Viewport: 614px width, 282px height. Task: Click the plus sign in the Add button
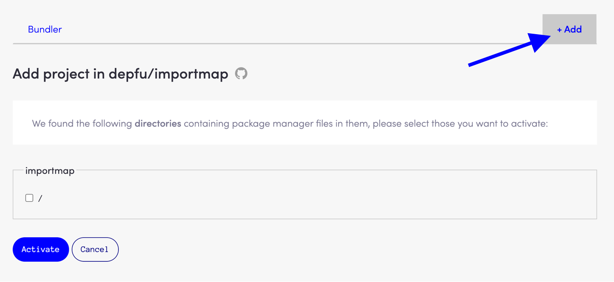(x=559, y=30)
